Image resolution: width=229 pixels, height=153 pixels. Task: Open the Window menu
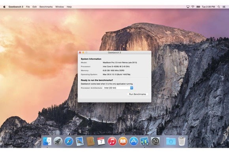pyautogui.click(x=60, y=7)
